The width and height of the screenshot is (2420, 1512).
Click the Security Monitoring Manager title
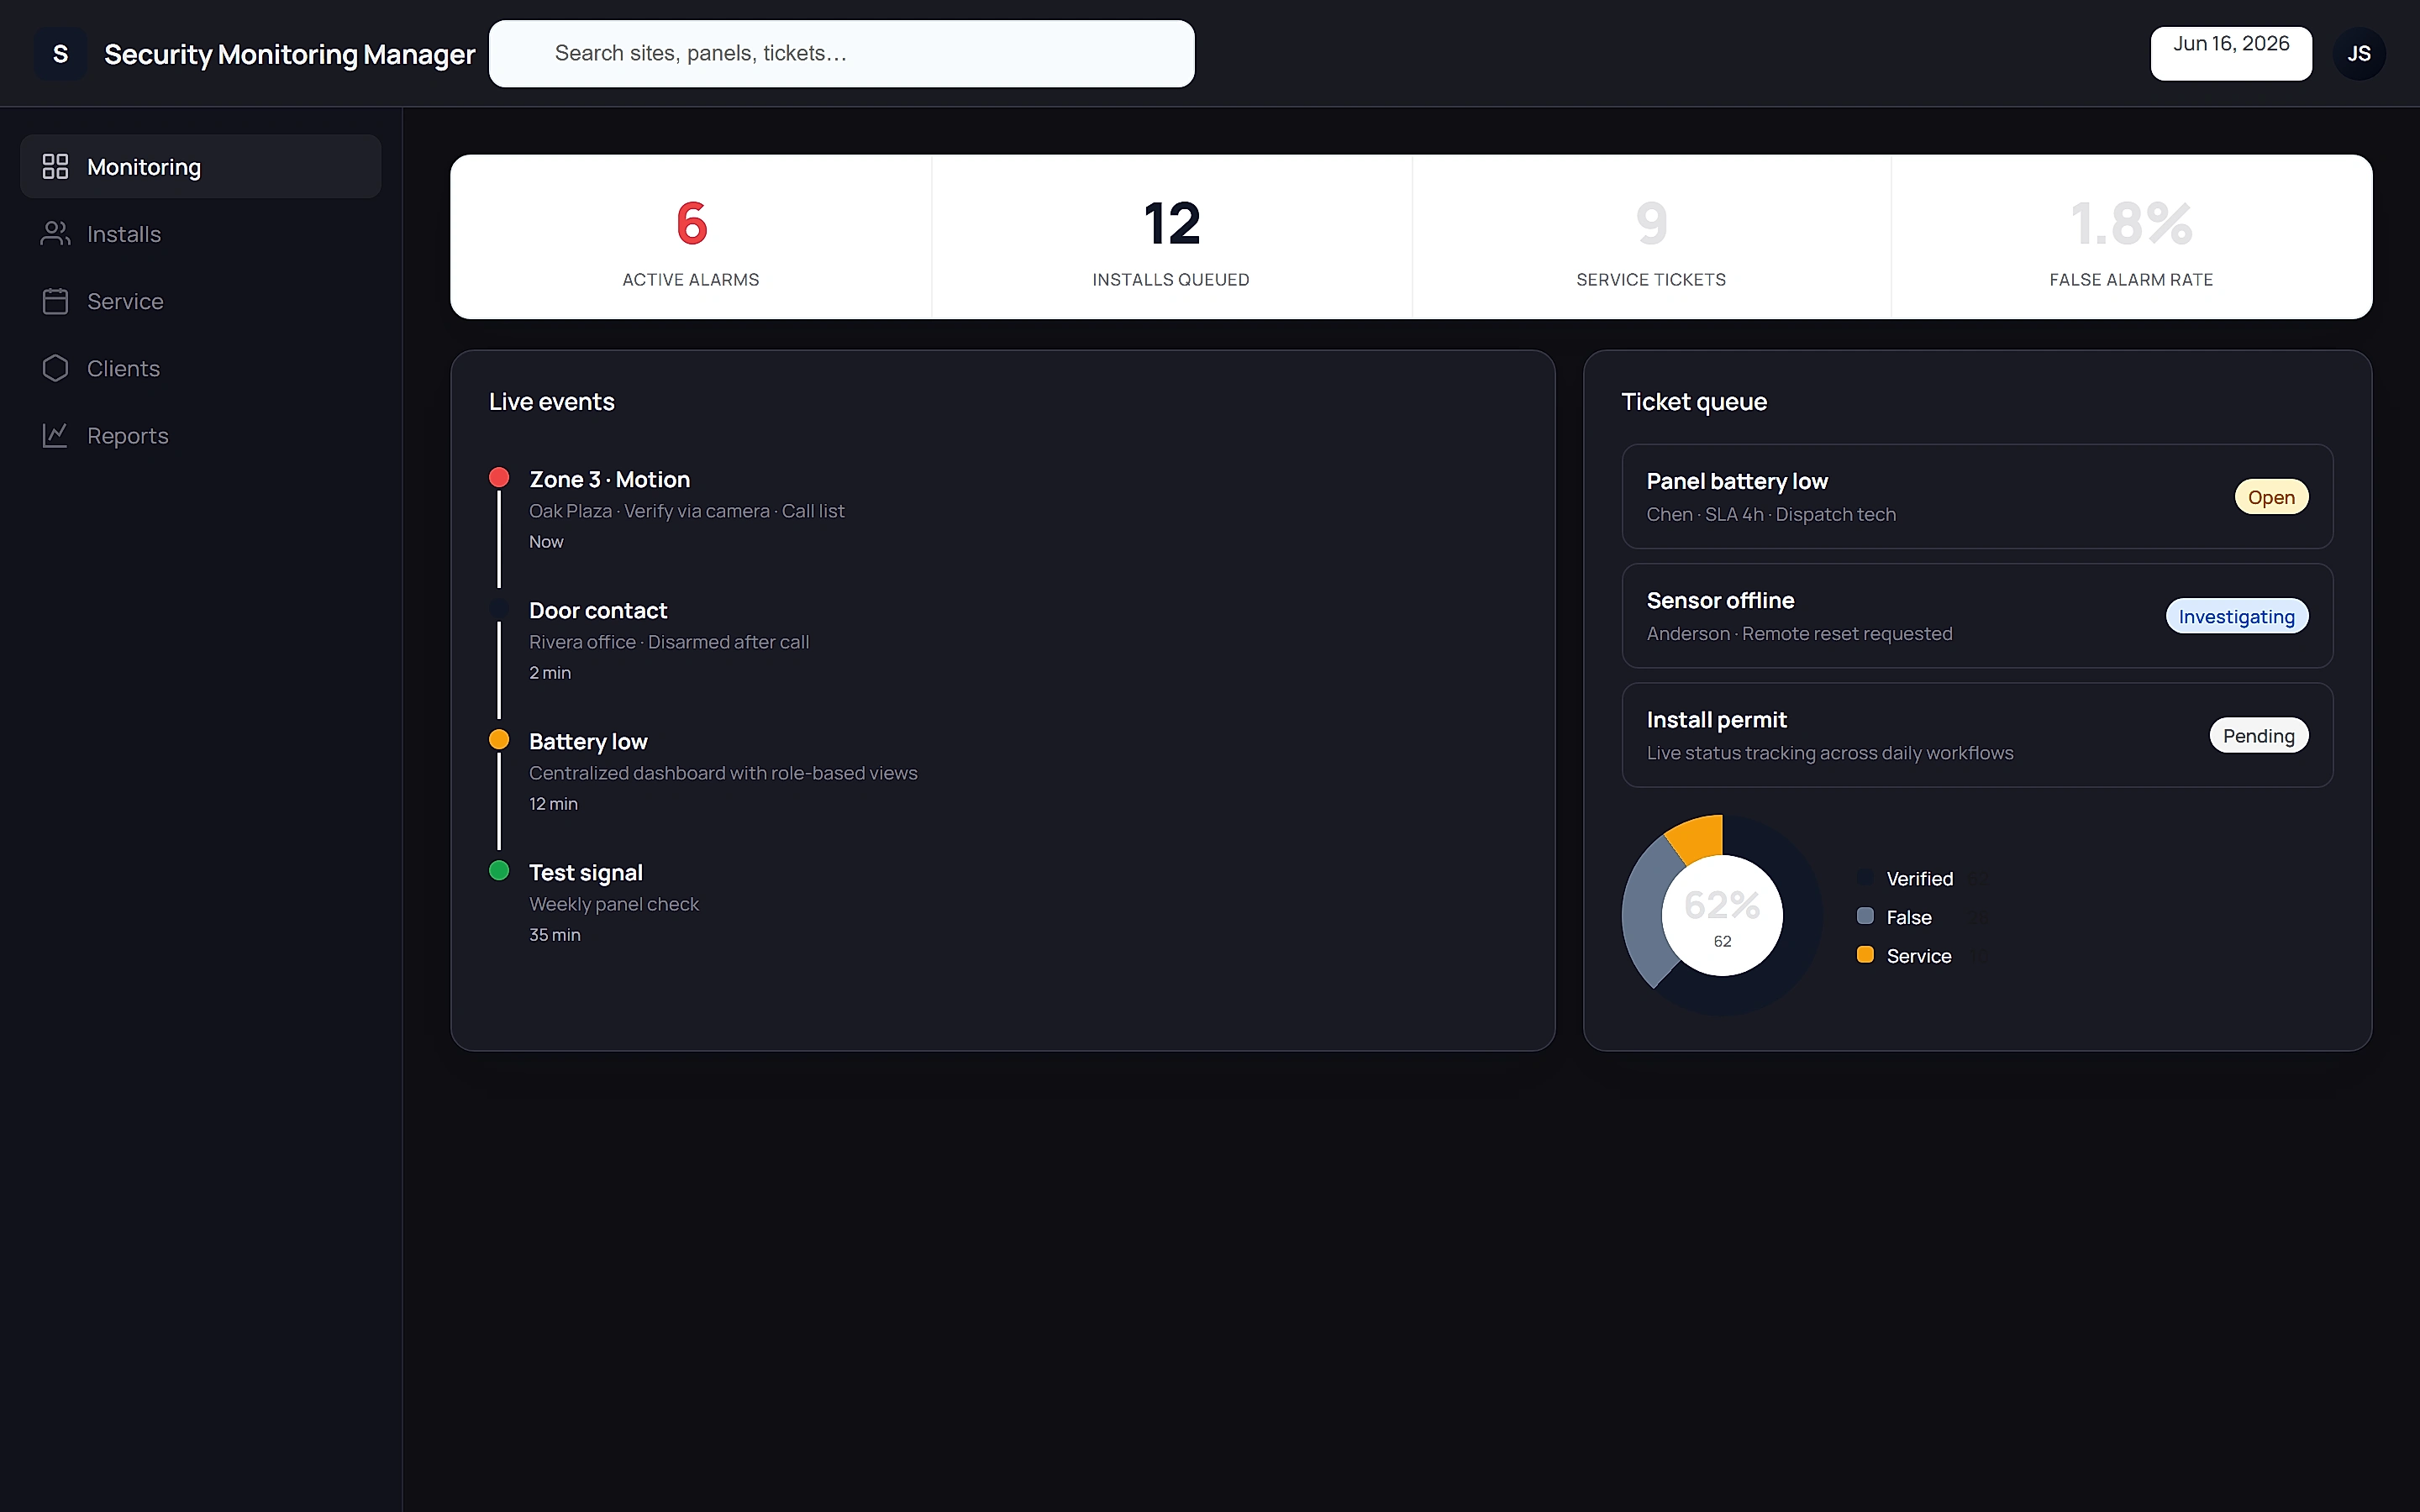290,54
